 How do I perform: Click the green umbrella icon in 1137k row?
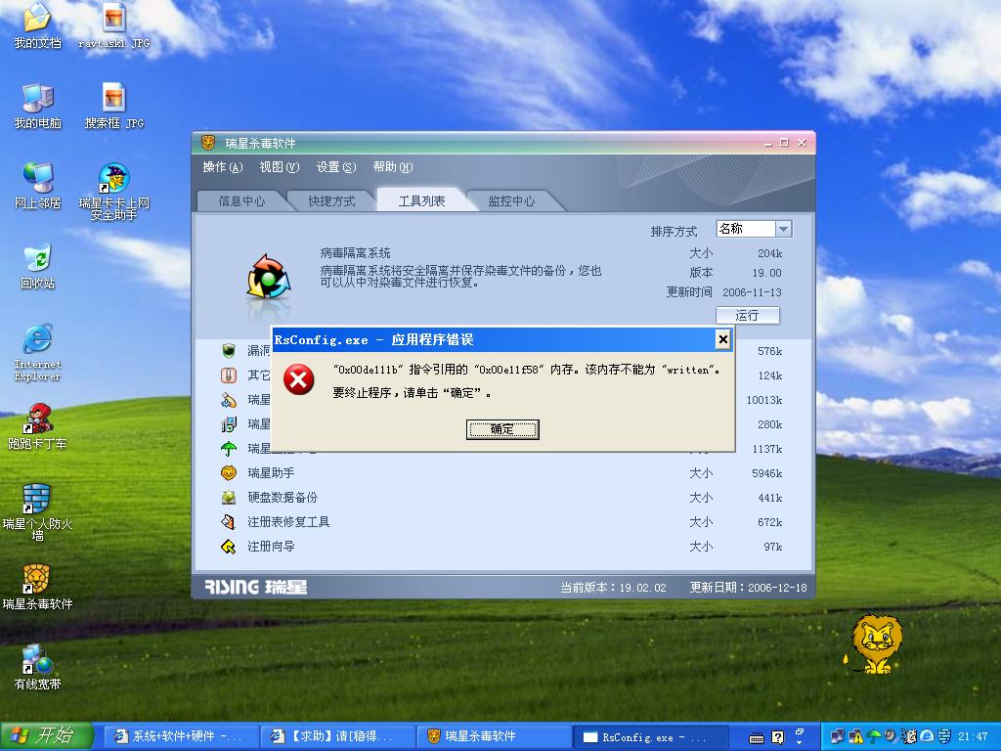click(229, 448)
